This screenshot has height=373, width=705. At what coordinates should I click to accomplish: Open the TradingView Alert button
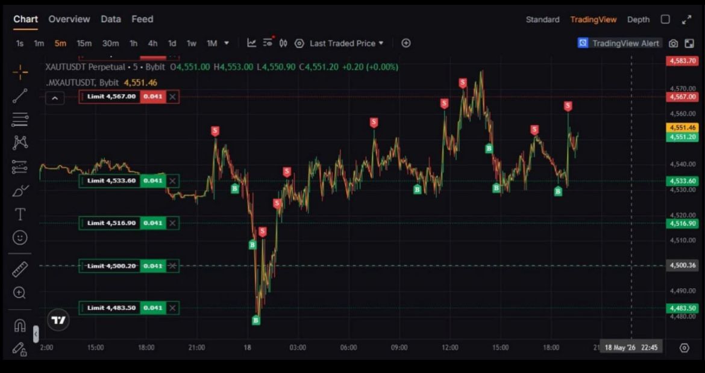(x=619, y=43)
